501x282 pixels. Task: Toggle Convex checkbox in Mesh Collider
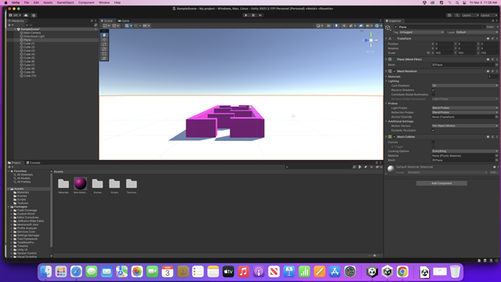[433, 143]
